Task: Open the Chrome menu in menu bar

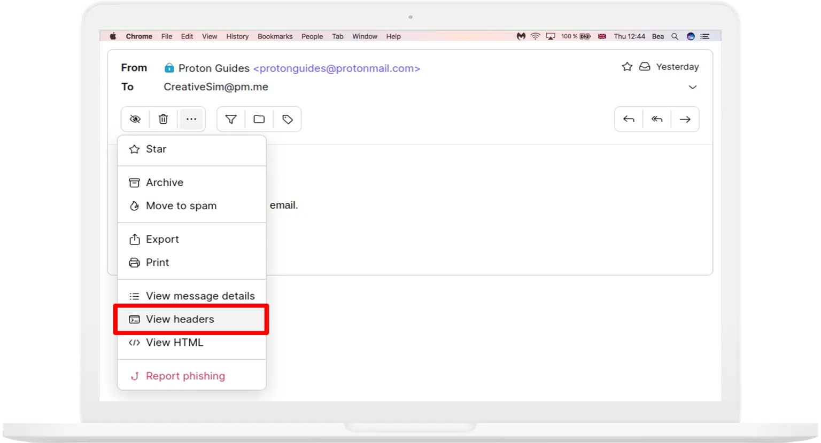Action: pos(139,36)
